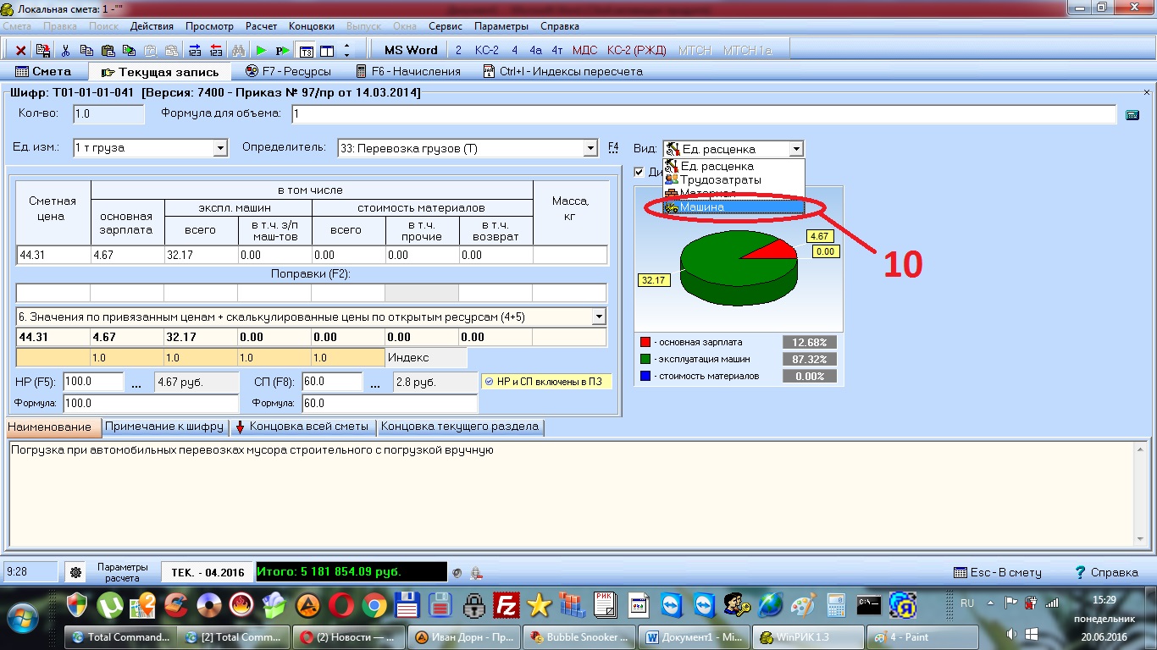Click MS Word export toolbar button
Image resolution: width=1157 pixels, height=650 pixels.
411,50
